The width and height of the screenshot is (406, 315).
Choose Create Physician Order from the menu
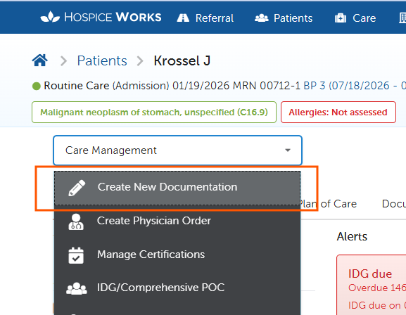[177, 221]
